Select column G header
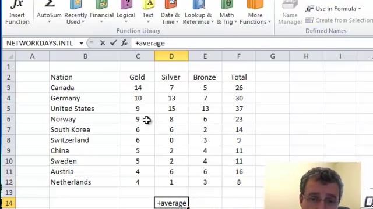373x209 pixels. click(273, 56)
